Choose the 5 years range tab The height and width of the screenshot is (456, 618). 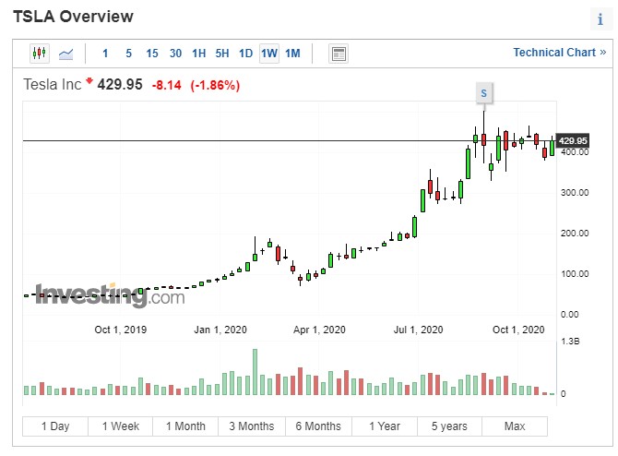click(x=449, y=426)
